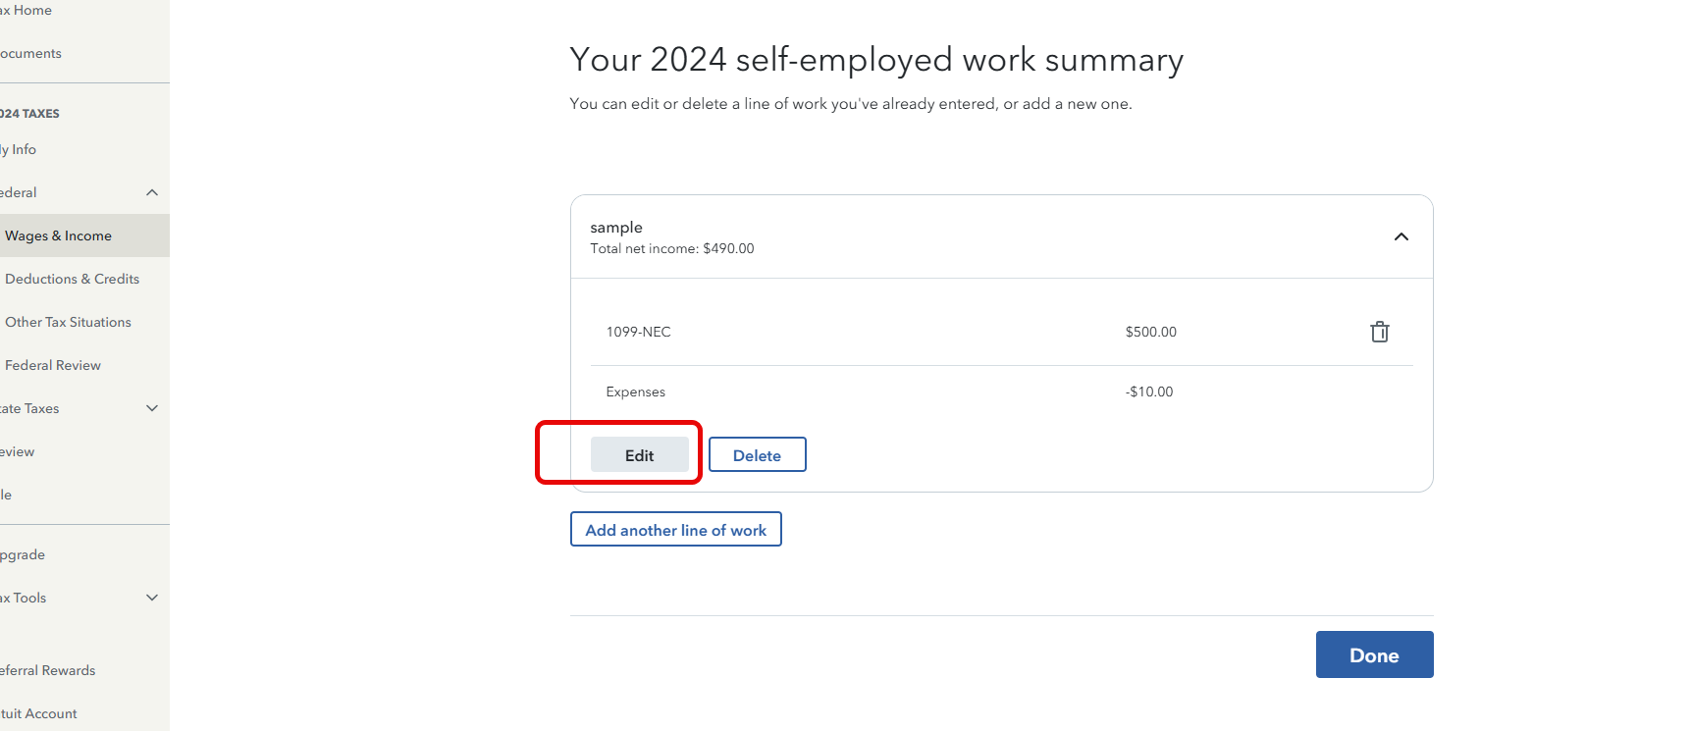Click the Edit button
Image resolution: width=1692 pixels, height=731 pixels.
639,455
